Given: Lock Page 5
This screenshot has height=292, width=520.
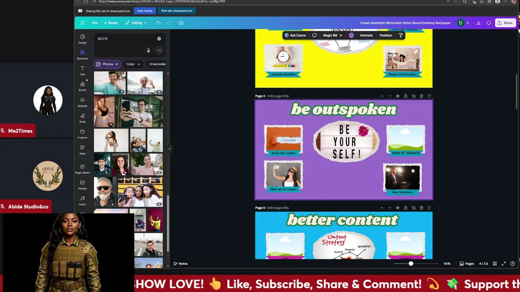Looking at the screenshot, I should [405, 208].
